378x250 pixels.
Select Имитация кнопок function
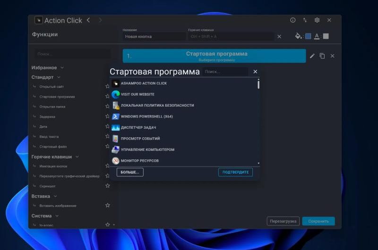click(x=53, y=166)
